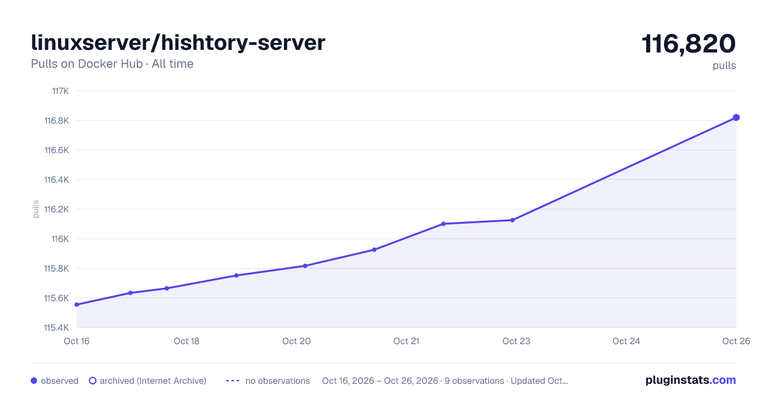Click 'pulls' label under the total count
767x403 pixels.
724,66
